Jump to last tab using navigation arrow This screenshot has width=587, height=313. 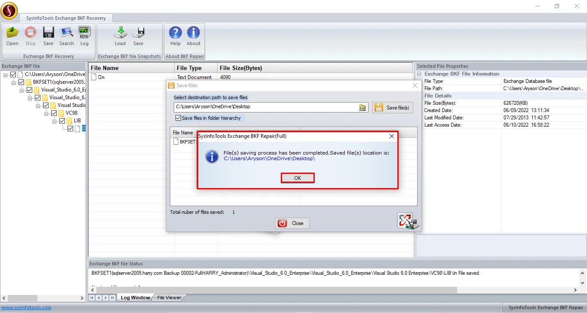[x=113, y=298]
